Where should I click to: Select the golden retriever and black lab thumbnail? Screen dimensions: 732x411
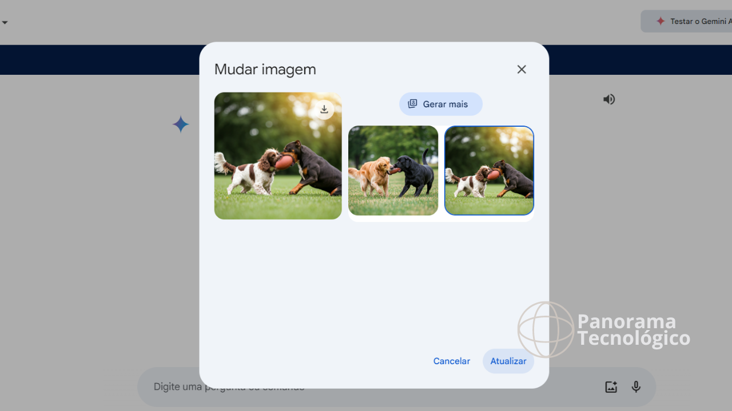(x=393, y=171)
